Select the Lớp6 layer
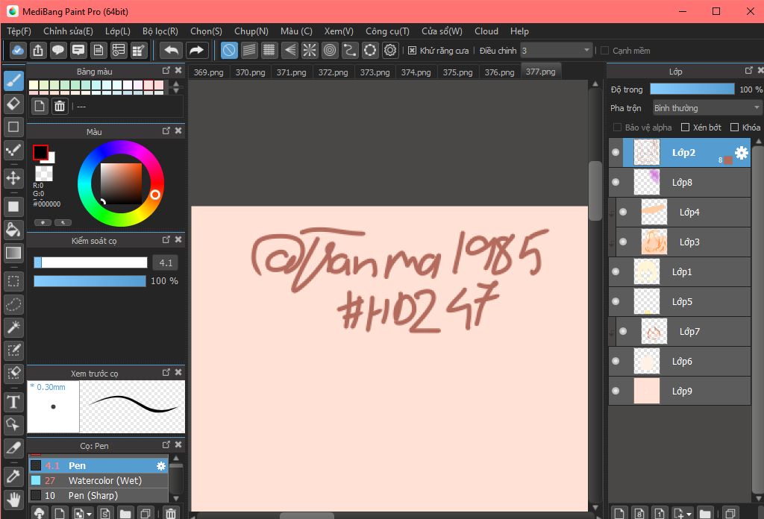Image resolution: width=764 pixels, height=519 pixels. [x=679, y=361]
